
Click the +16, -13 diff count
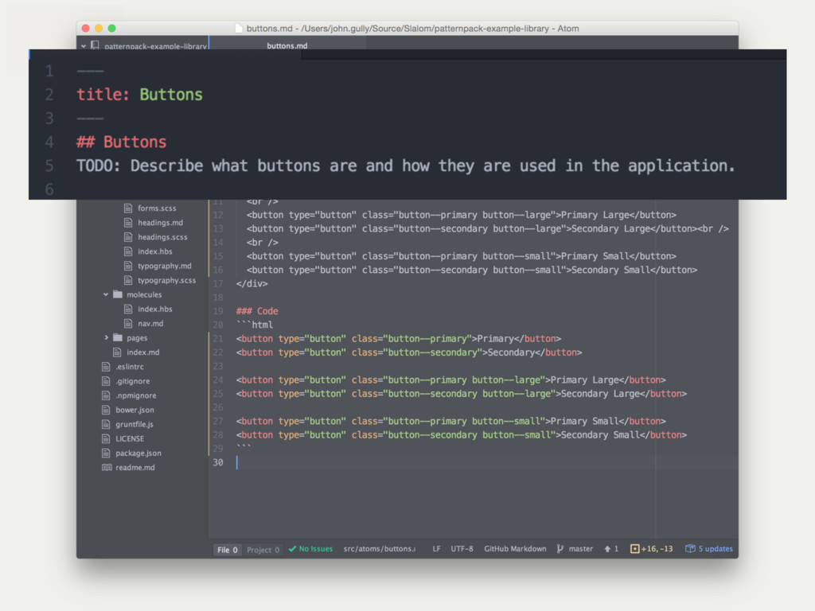657,549
